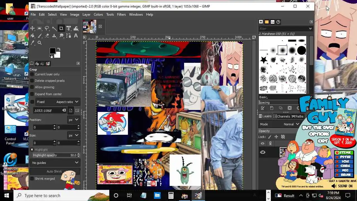The width and height of the screenshot is (357, 201).
Task: Enable Allow growing checkbox
Action: point(32,87)
